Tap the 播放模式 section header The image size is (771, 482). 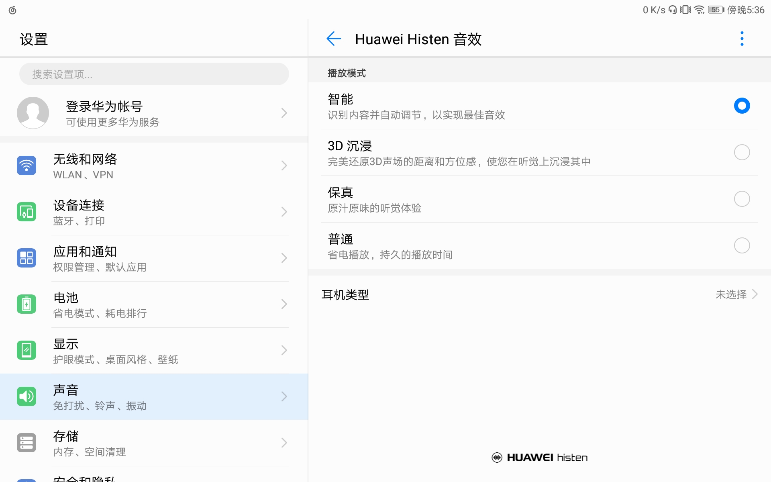[x=347, y=73]
